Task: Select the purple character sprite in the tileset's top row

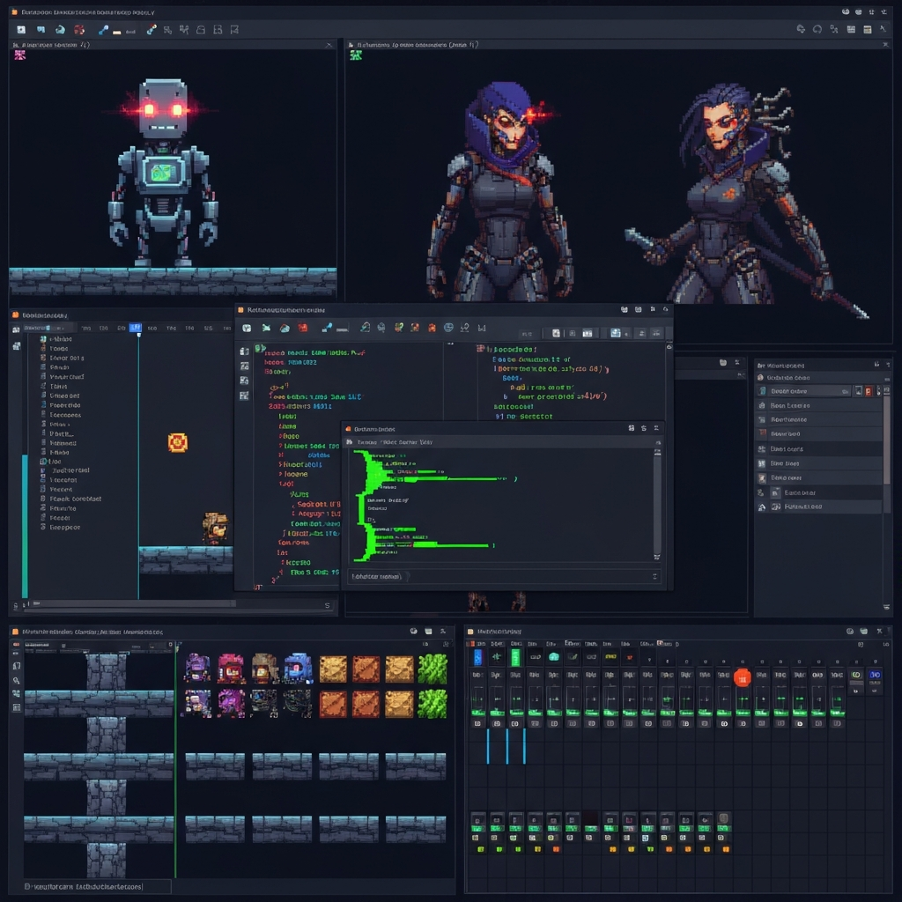Action: 198,668
